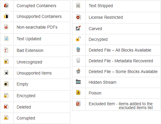This screenshot has width=161, height=124.
Task: Click the Unsupported Containers icon
Action: (6, 16)
